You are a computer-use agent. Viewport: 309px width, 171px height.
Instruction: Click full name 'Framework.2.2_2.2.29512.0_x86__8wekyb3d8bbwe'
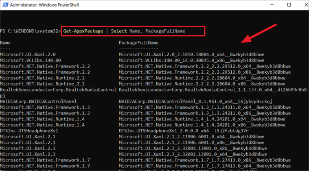[x=205, y=72]
